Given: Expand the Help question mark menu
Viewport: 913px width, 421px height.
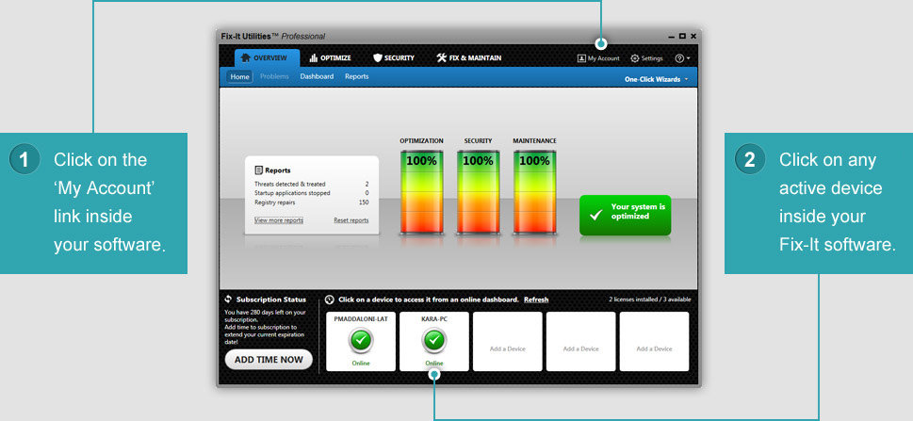Looking at the screenshot, I should pos(682,58).
